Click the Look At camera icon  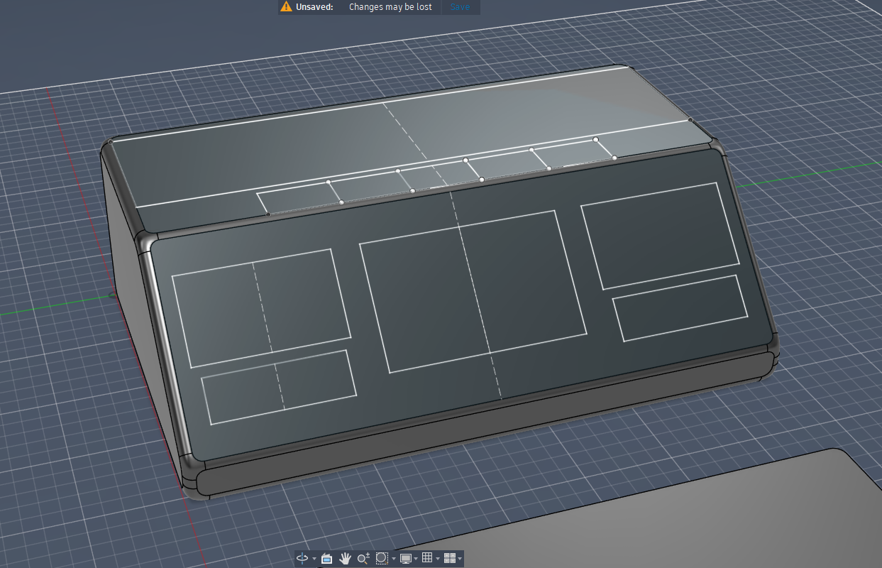point(326,559)
